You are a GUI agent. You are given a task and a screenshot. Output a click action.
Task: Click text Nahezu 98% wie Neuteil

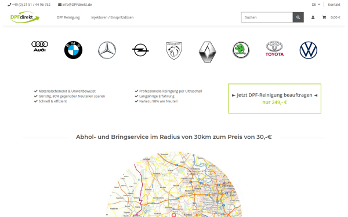(158, 101)
